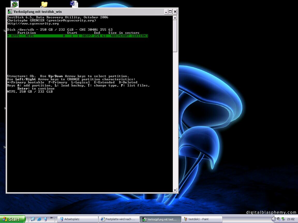Viewport: 298px width, 223px height.
Task: Open the Word document icon on desktop
Action: (x=74, y=4)
